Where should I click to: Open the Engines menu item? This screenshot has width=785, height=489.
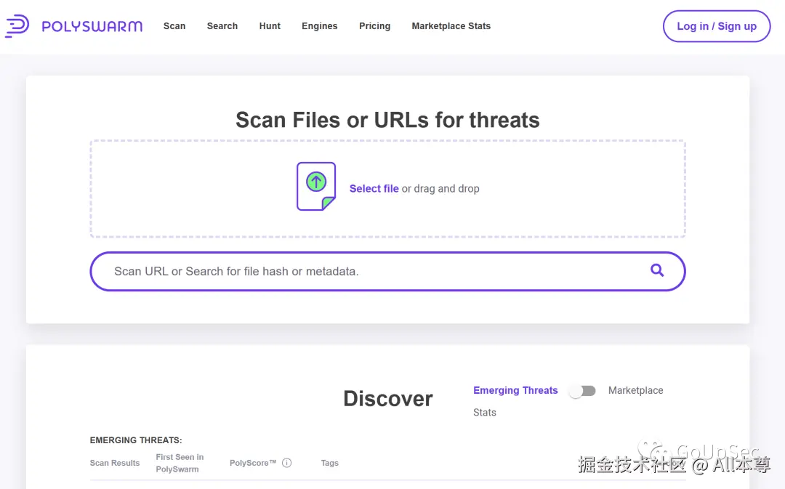tap(319, 26)
